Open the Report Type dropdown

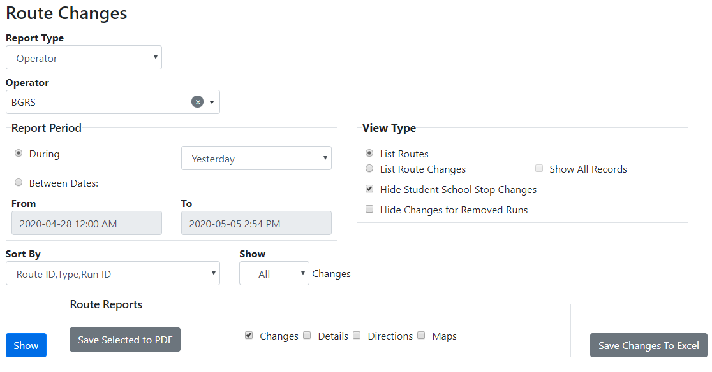coord(84,58)
